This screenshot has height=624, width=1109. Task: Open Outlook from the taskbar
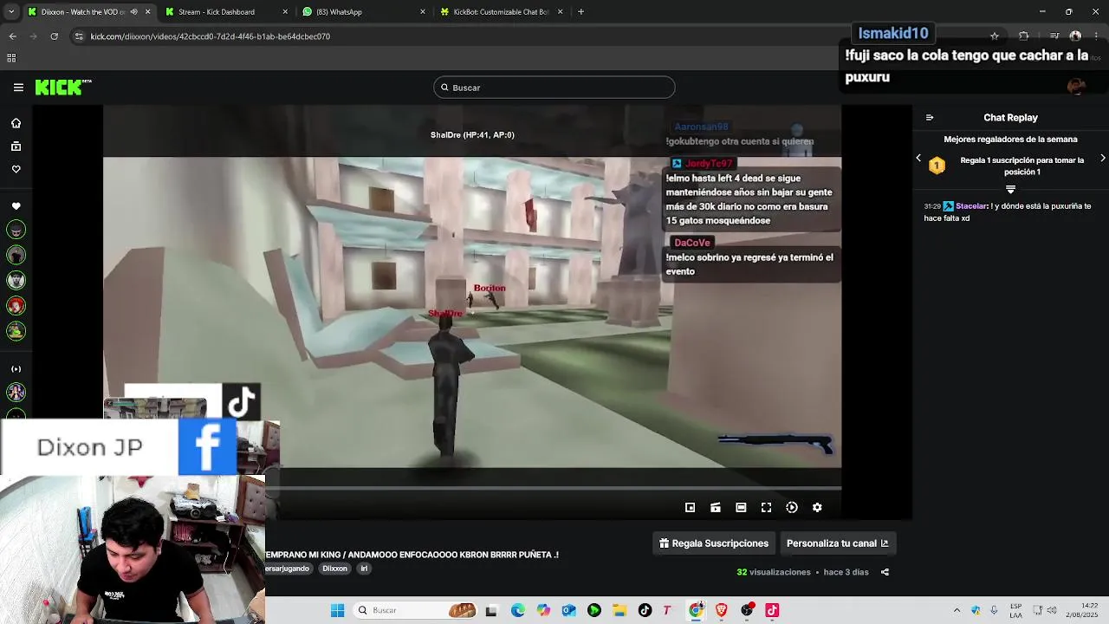pyautogui.click(x=568, y=610)
